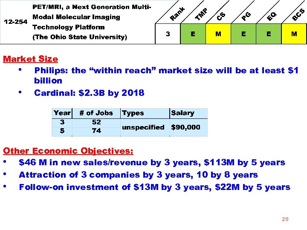
Task: Click the 'Year' table header
Action: coord(62,113)
